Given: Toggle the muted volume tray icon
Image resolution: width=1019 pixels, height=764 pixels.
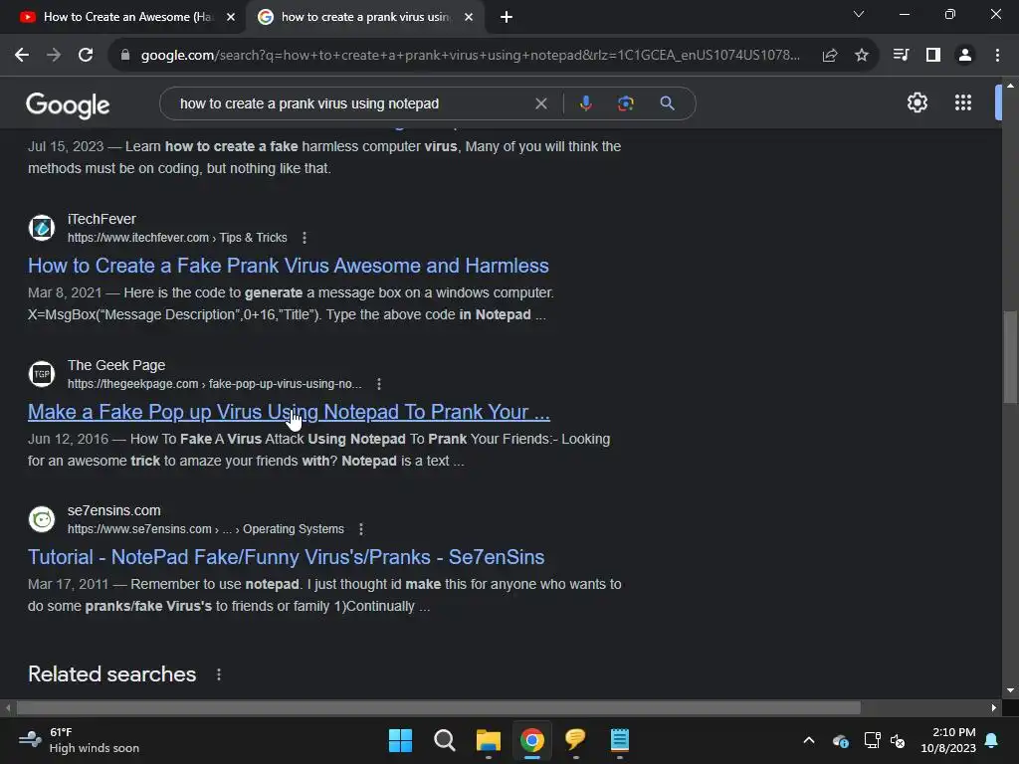Looking at the screenshot, I should [x=898, y=740].
